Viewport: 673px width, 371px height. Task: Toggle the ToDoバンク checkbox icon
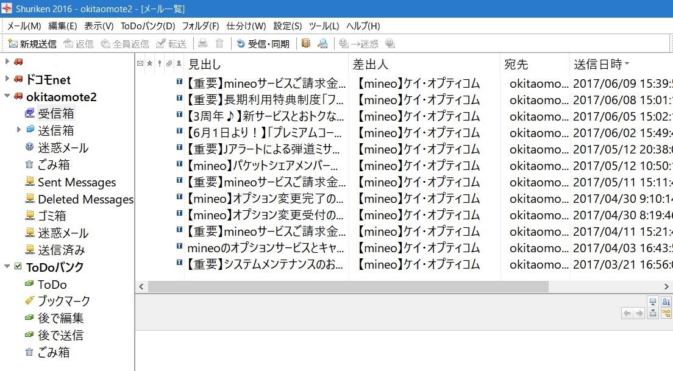point(18,266)
